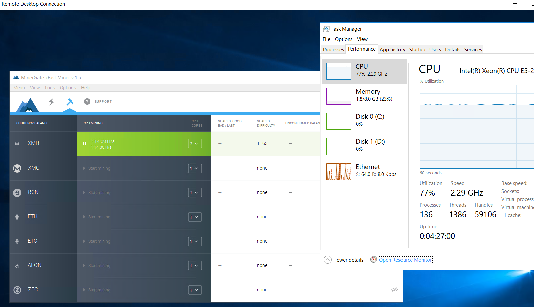The width and height of the screenshot is (534, 307).
Task: Toggle visibility of the ZEC row
Action: click(394, 290)
